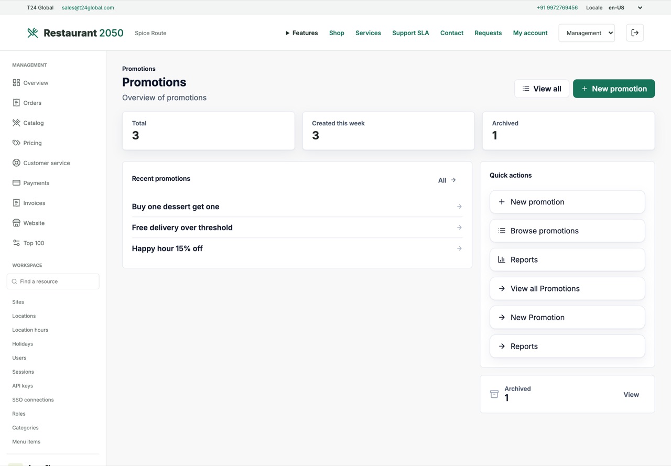Open the Shop menu item
Viewport: 671px width, 466px height.
coord(337,33)
